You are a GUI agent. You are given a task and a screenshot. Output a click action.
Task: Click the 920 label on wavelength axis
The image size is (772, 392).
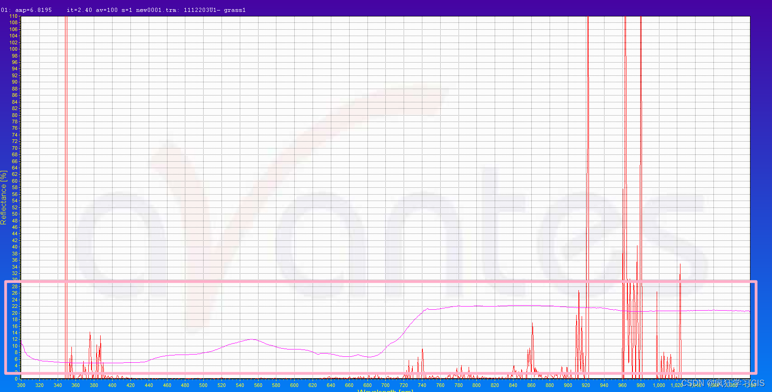click(x=586, y=385)
